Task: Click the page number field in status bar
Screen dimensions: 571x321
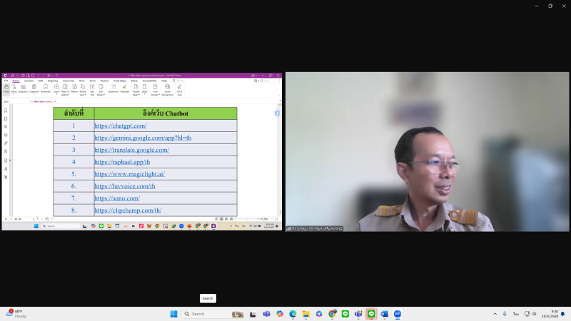Action: [23, 219]
